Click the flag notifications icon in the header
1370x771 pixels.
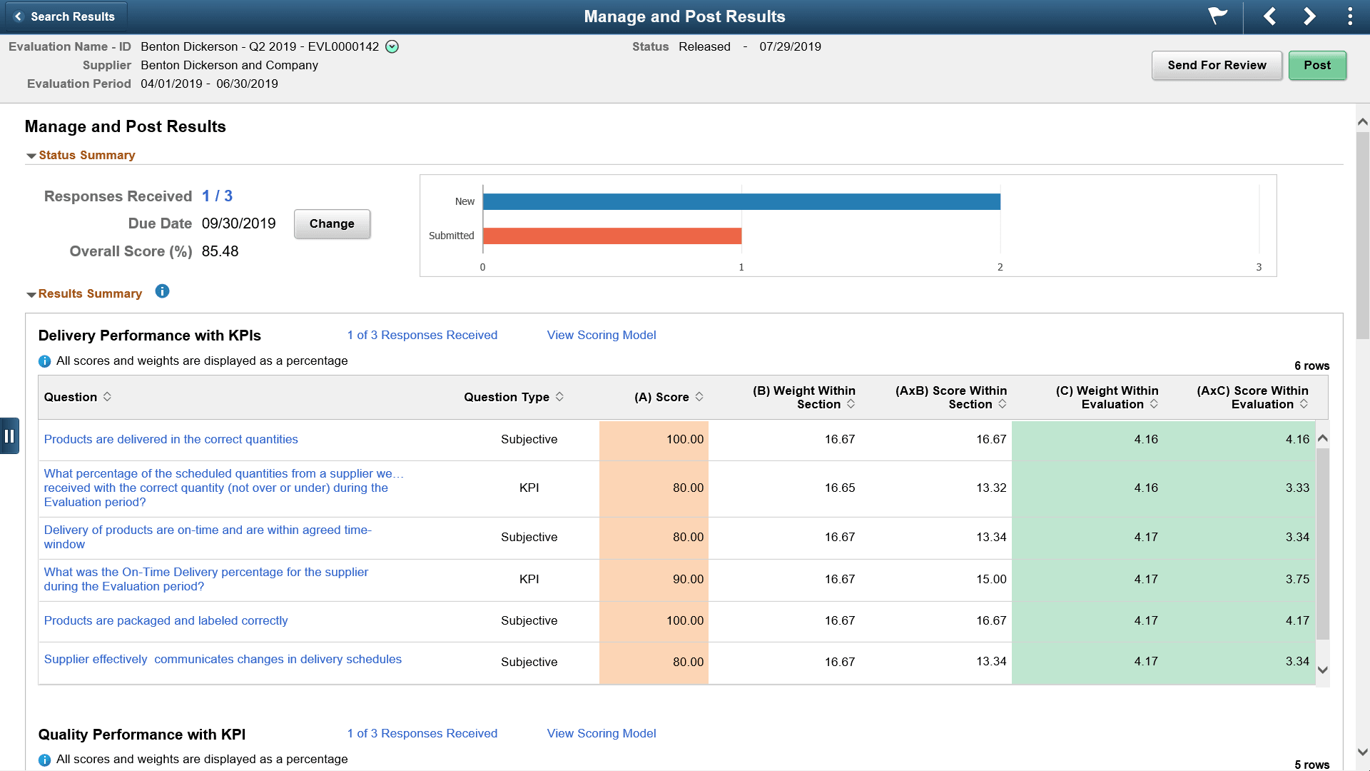coord(1217,16)
